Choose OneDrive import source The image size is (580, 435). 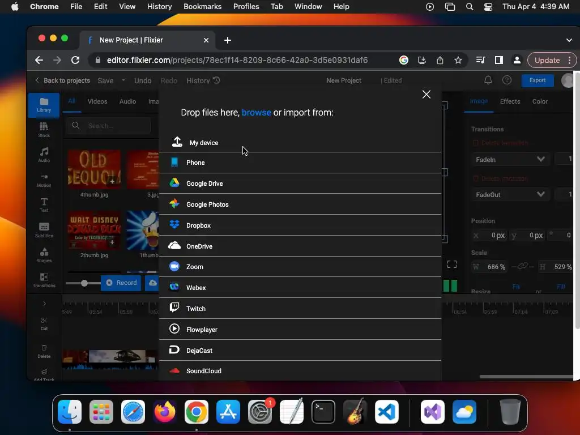click(300, 246)
